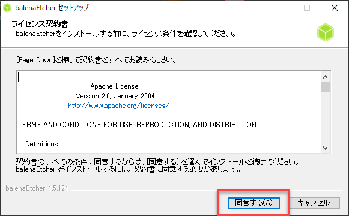Click the disabled maximize window button
This screenshot has width=349, height=216.
pyautogui.click(x=307, y=8)
